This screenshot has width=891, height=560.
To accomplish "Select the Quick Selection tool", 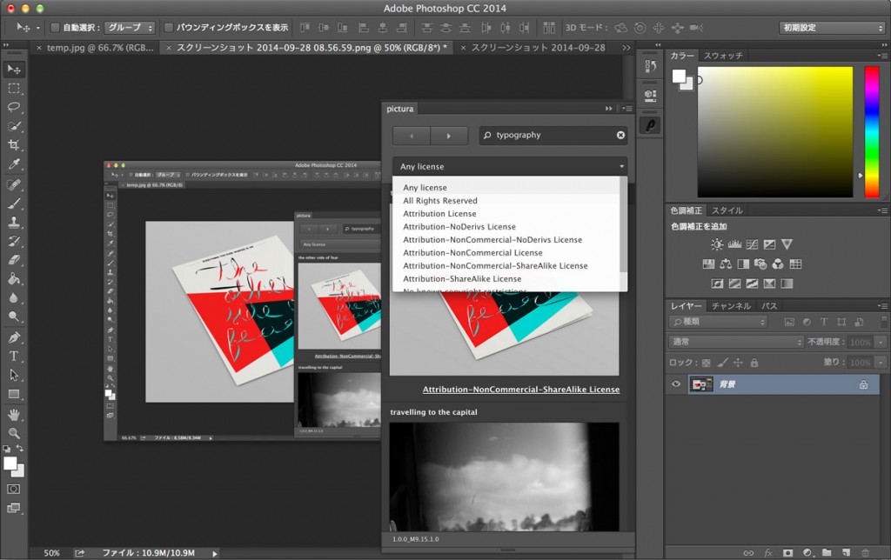I will click(14, 126).
